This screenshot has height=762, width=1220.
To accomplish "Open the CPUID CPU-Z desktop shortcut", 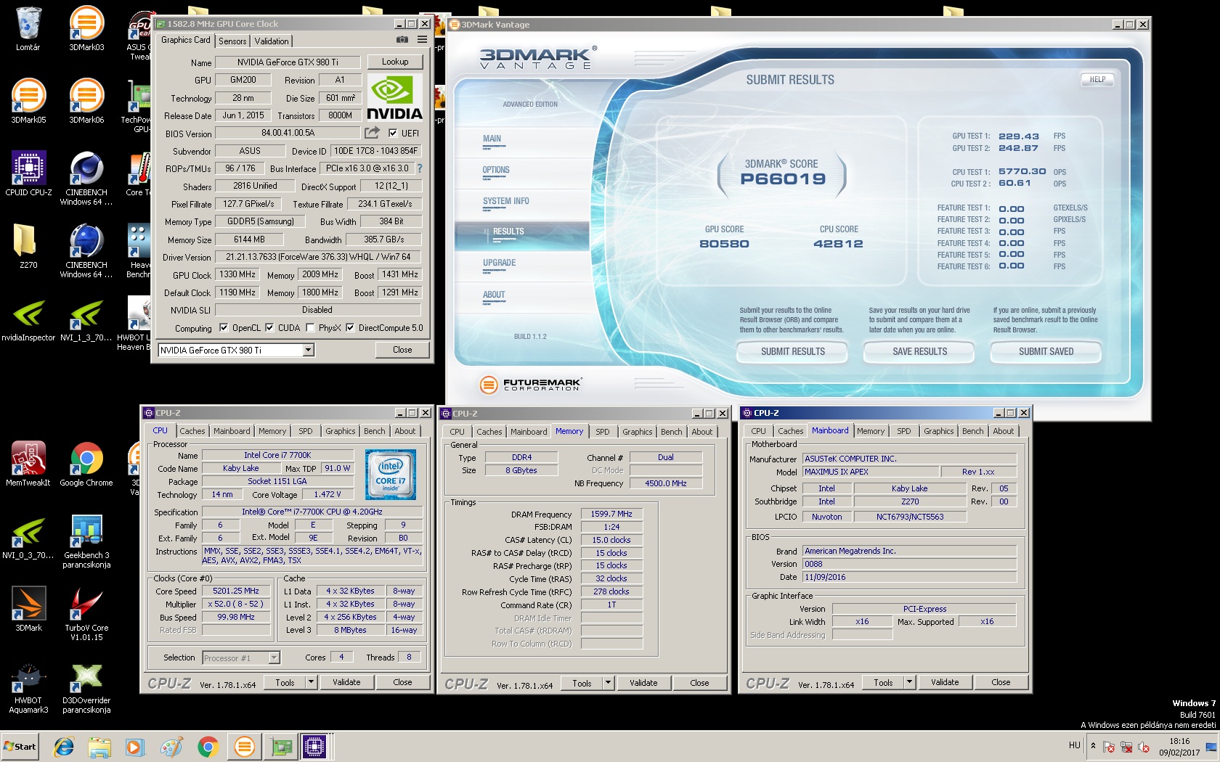I will 28,174.
